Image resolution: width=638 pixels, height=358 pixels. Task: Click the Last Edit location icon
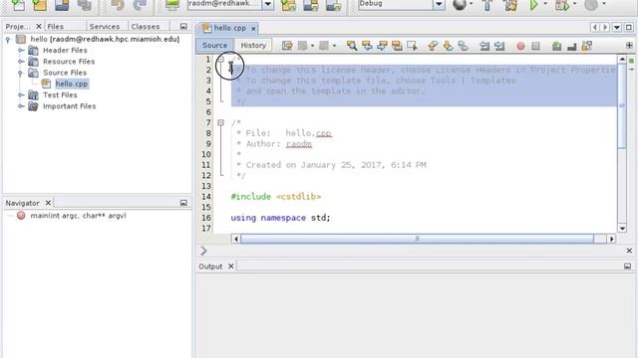coord(287,46)
